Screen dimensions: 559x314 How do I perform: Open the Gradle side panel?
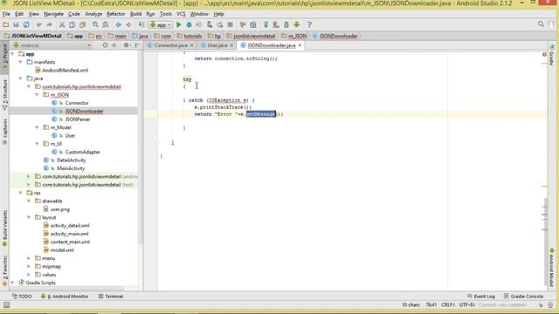[551, 55]
